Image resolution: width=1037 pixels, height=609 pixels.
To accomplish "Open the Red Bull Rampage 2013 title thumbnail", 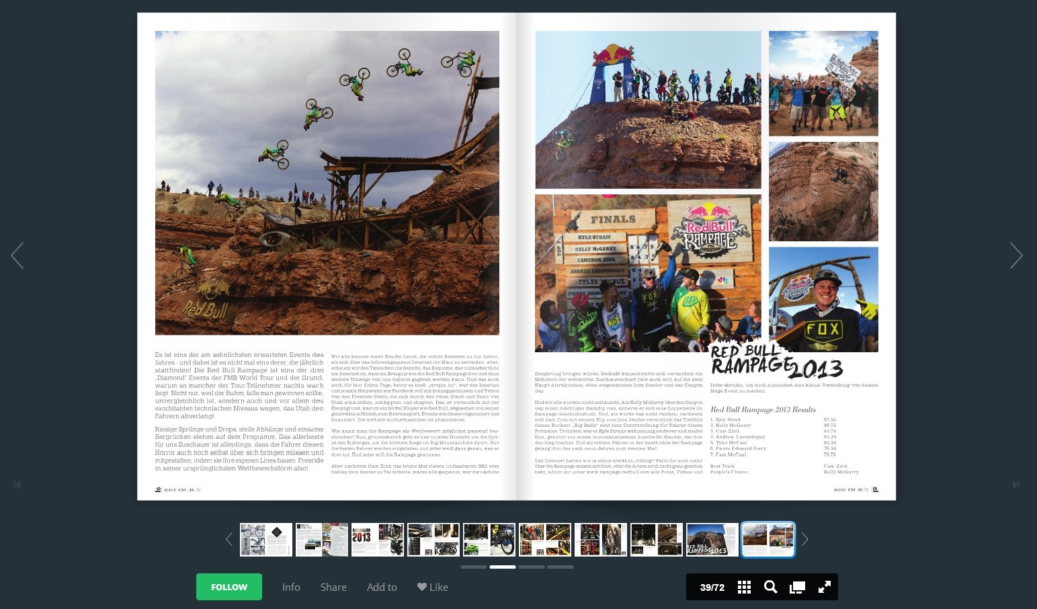I will coord(712,539).
